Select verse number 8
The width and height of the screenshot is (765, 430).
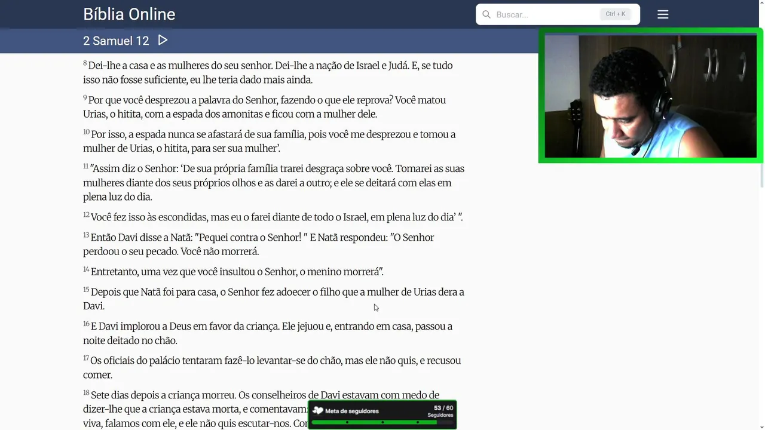click(x=85, y=63)
